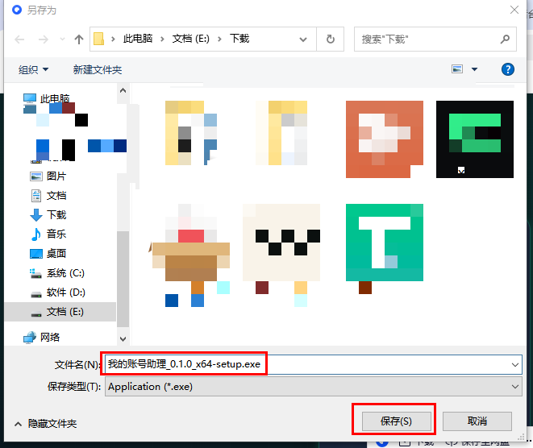Select the first yellow folder thumbnail
The height and width of the screenshot is (448, 533).
tap(191, 133)
